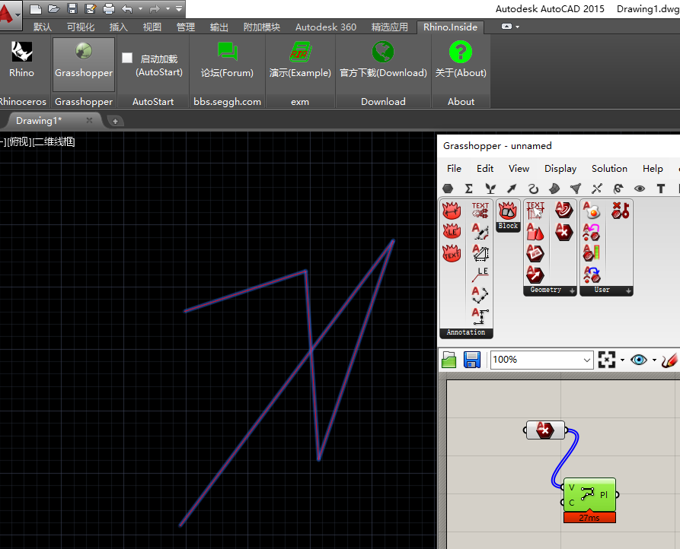680x549 pixels.
Task: Open the Forum (论坛) link icon
Action: coord(227,52)
